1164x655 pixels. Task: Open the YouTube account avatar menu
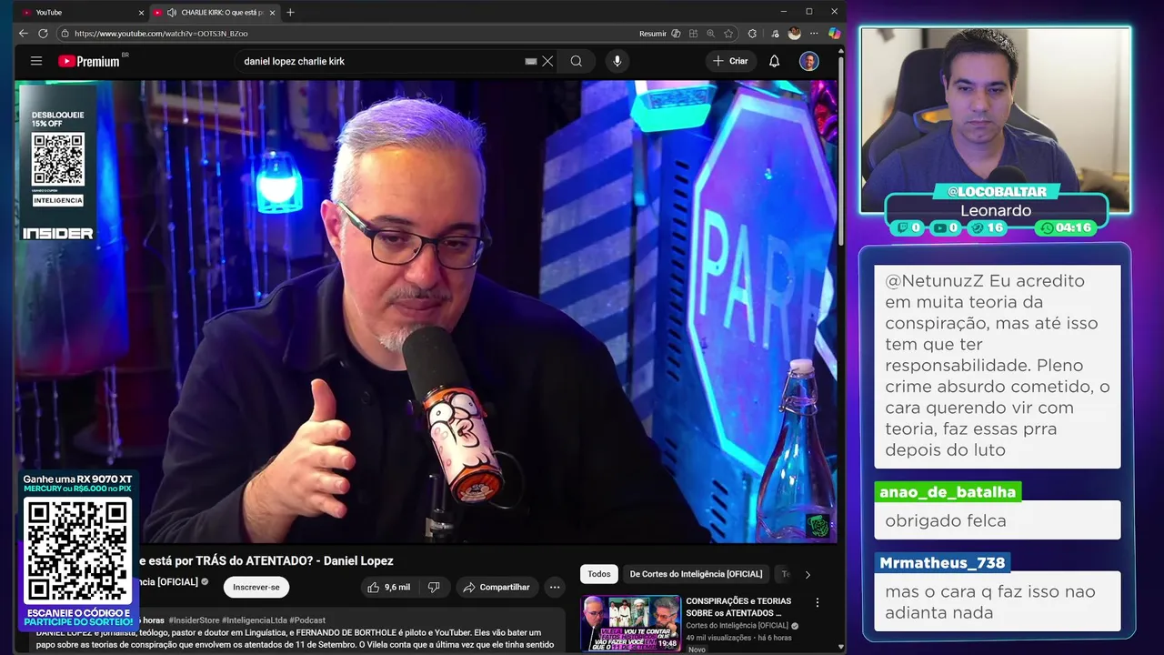pyautogui.click(x=808, y=61)
